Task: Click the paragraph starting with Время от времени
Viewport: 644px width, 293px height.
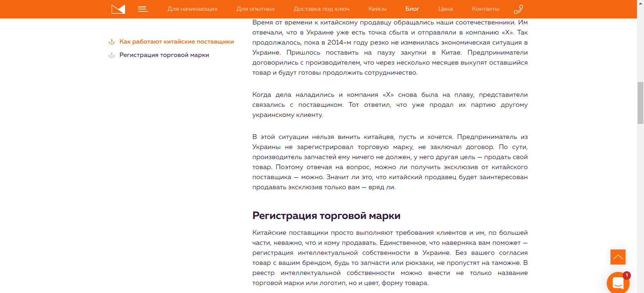Action: [x=390, y=48]
